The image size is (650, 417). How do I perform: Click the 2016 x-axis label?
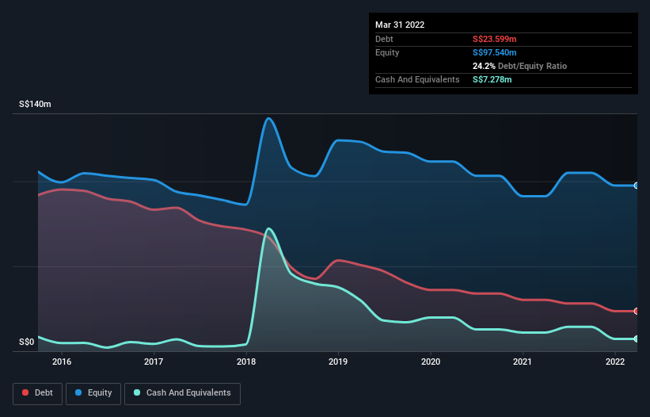point(62,362)
